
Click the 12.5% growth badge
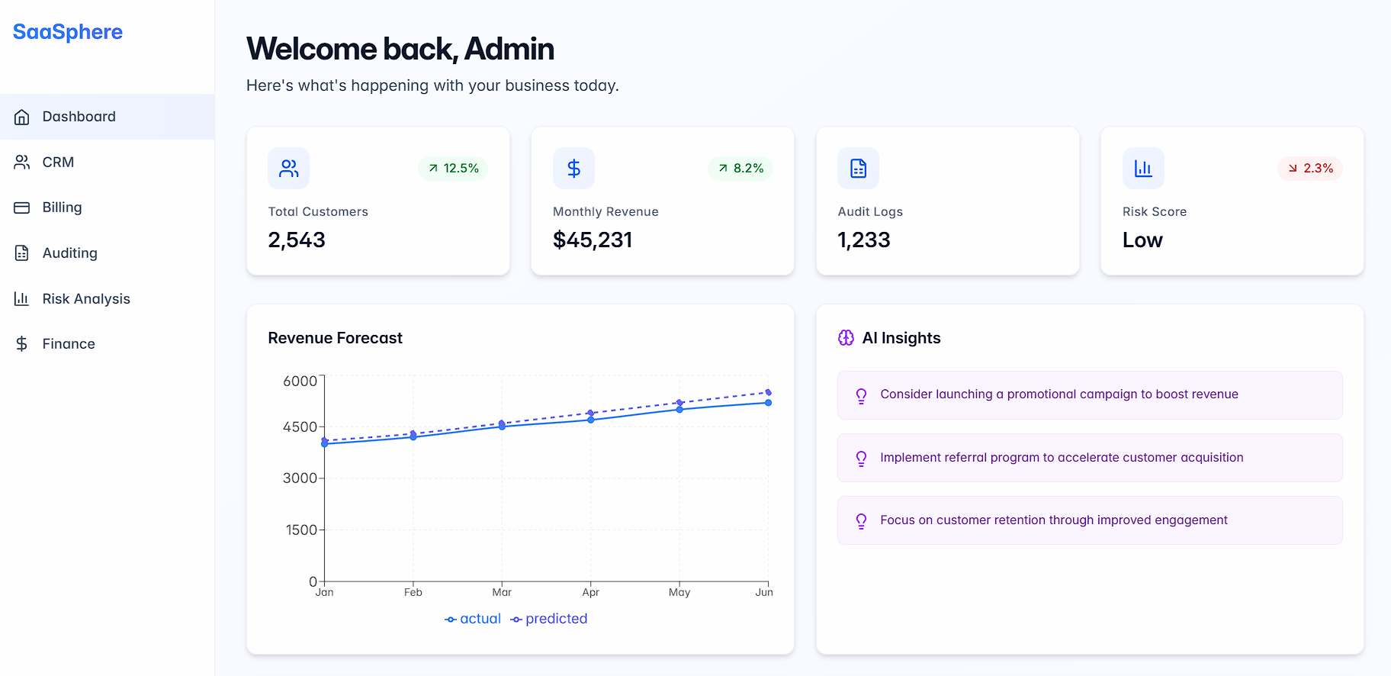453,169
